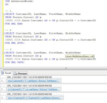Switch to the Results tab

coord(6,73)
